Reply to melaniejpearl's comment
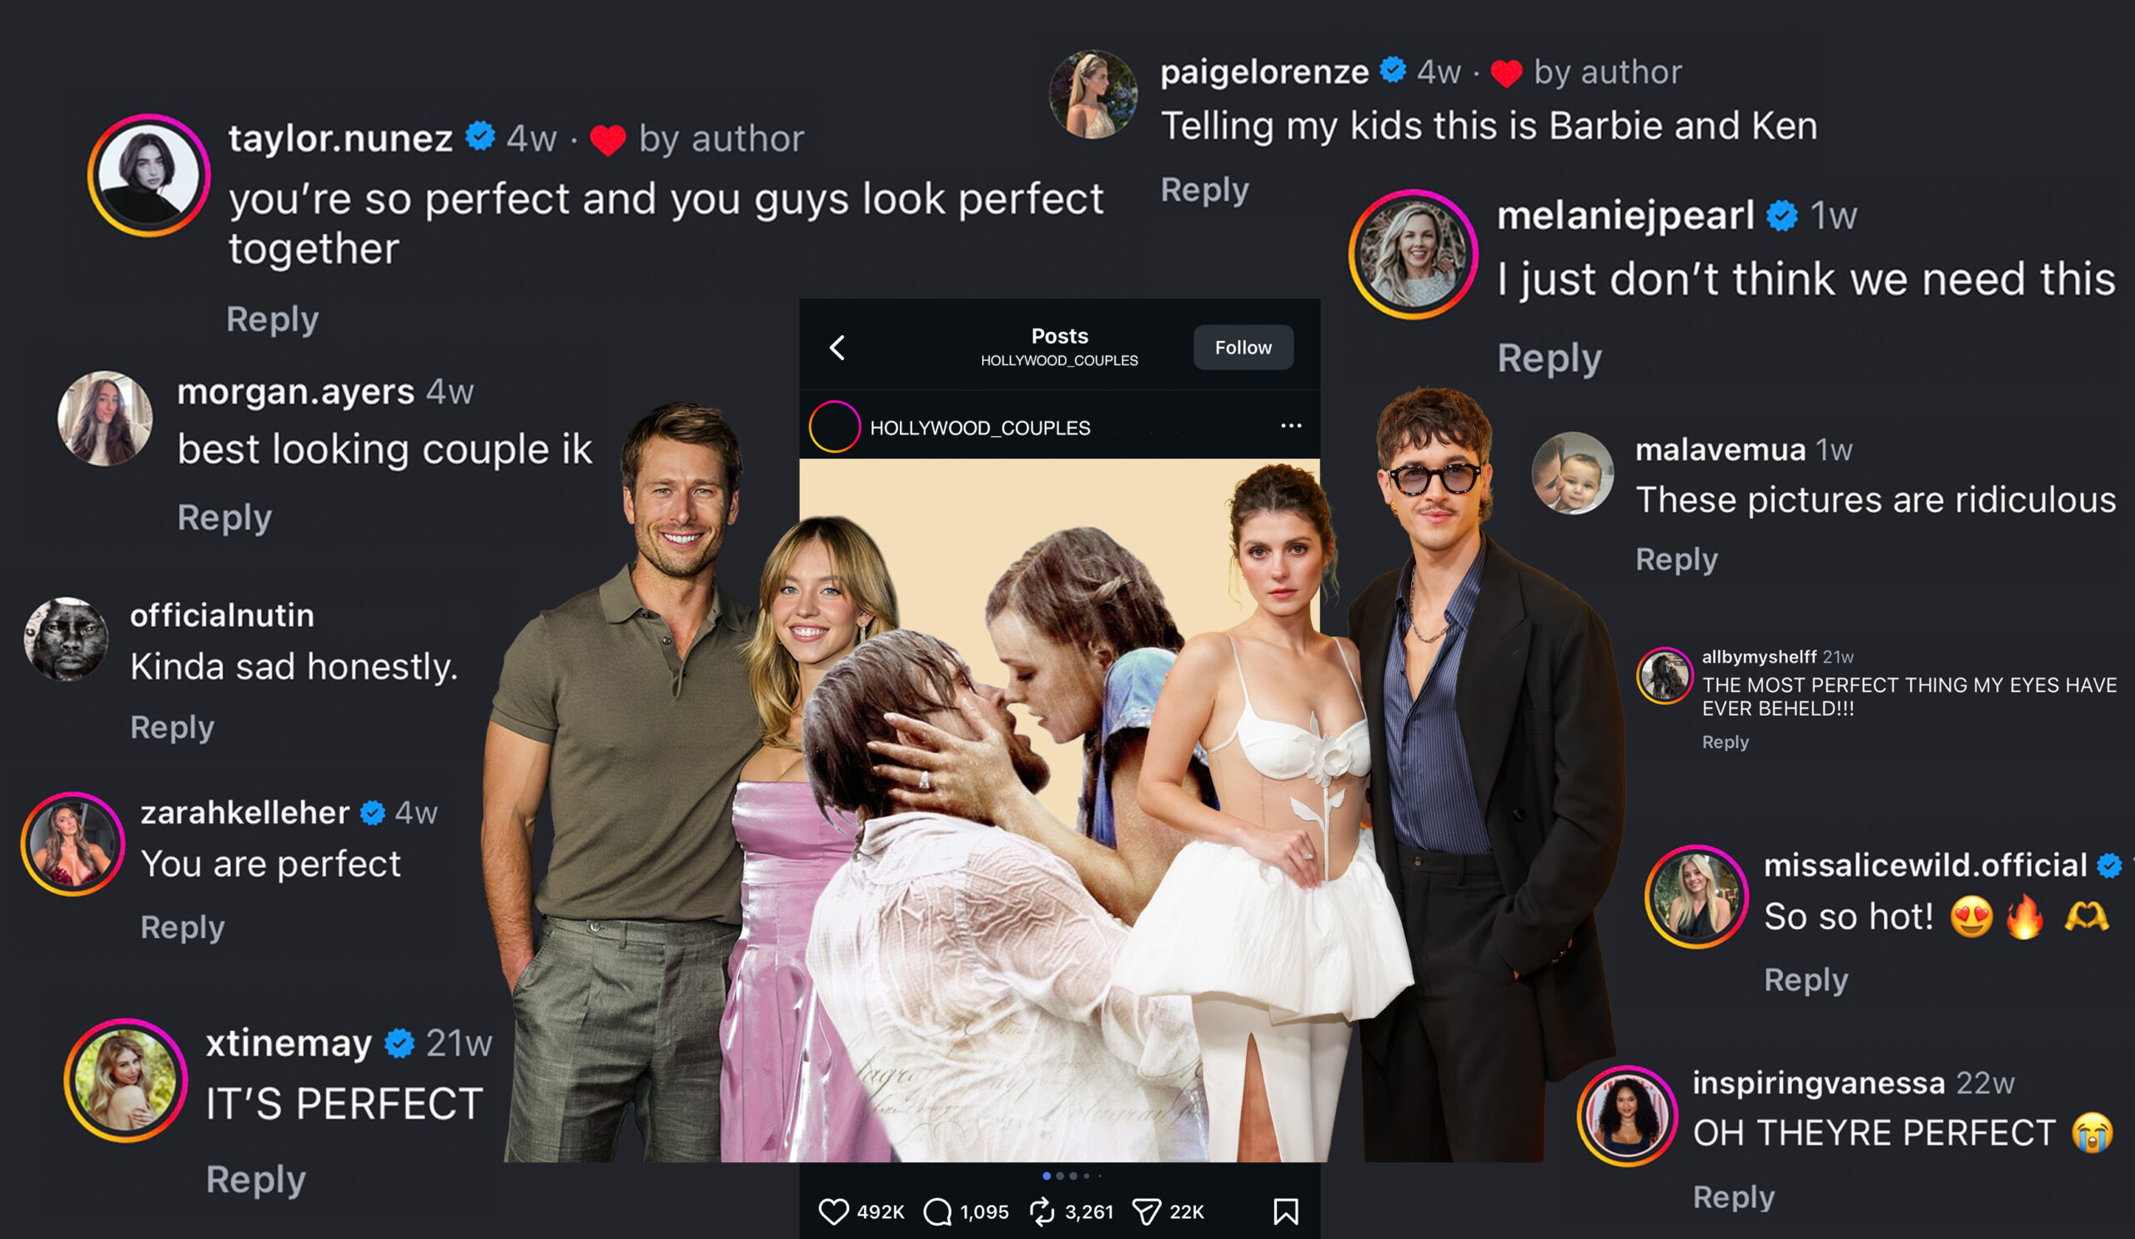Image resolution: width=2135 pixels, height=1239 pixels. click(x=1549, y=359)
